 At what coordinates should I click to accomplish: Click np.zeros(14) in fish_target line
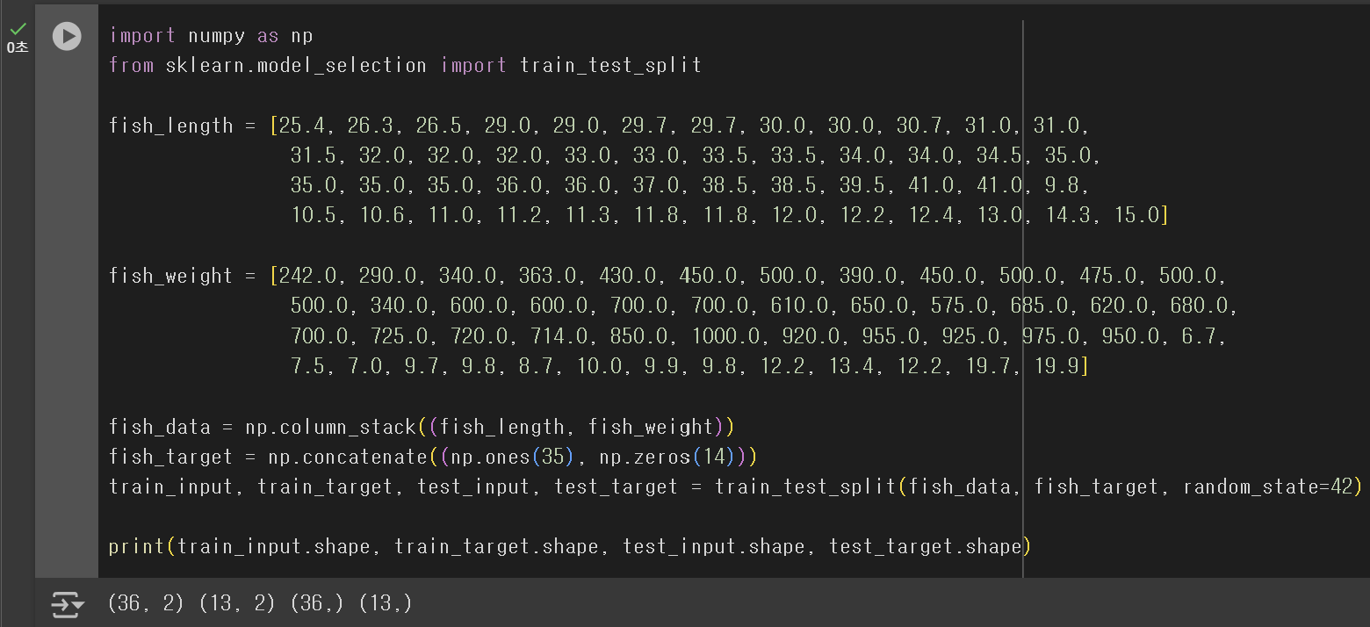click(x=672, y=458)
